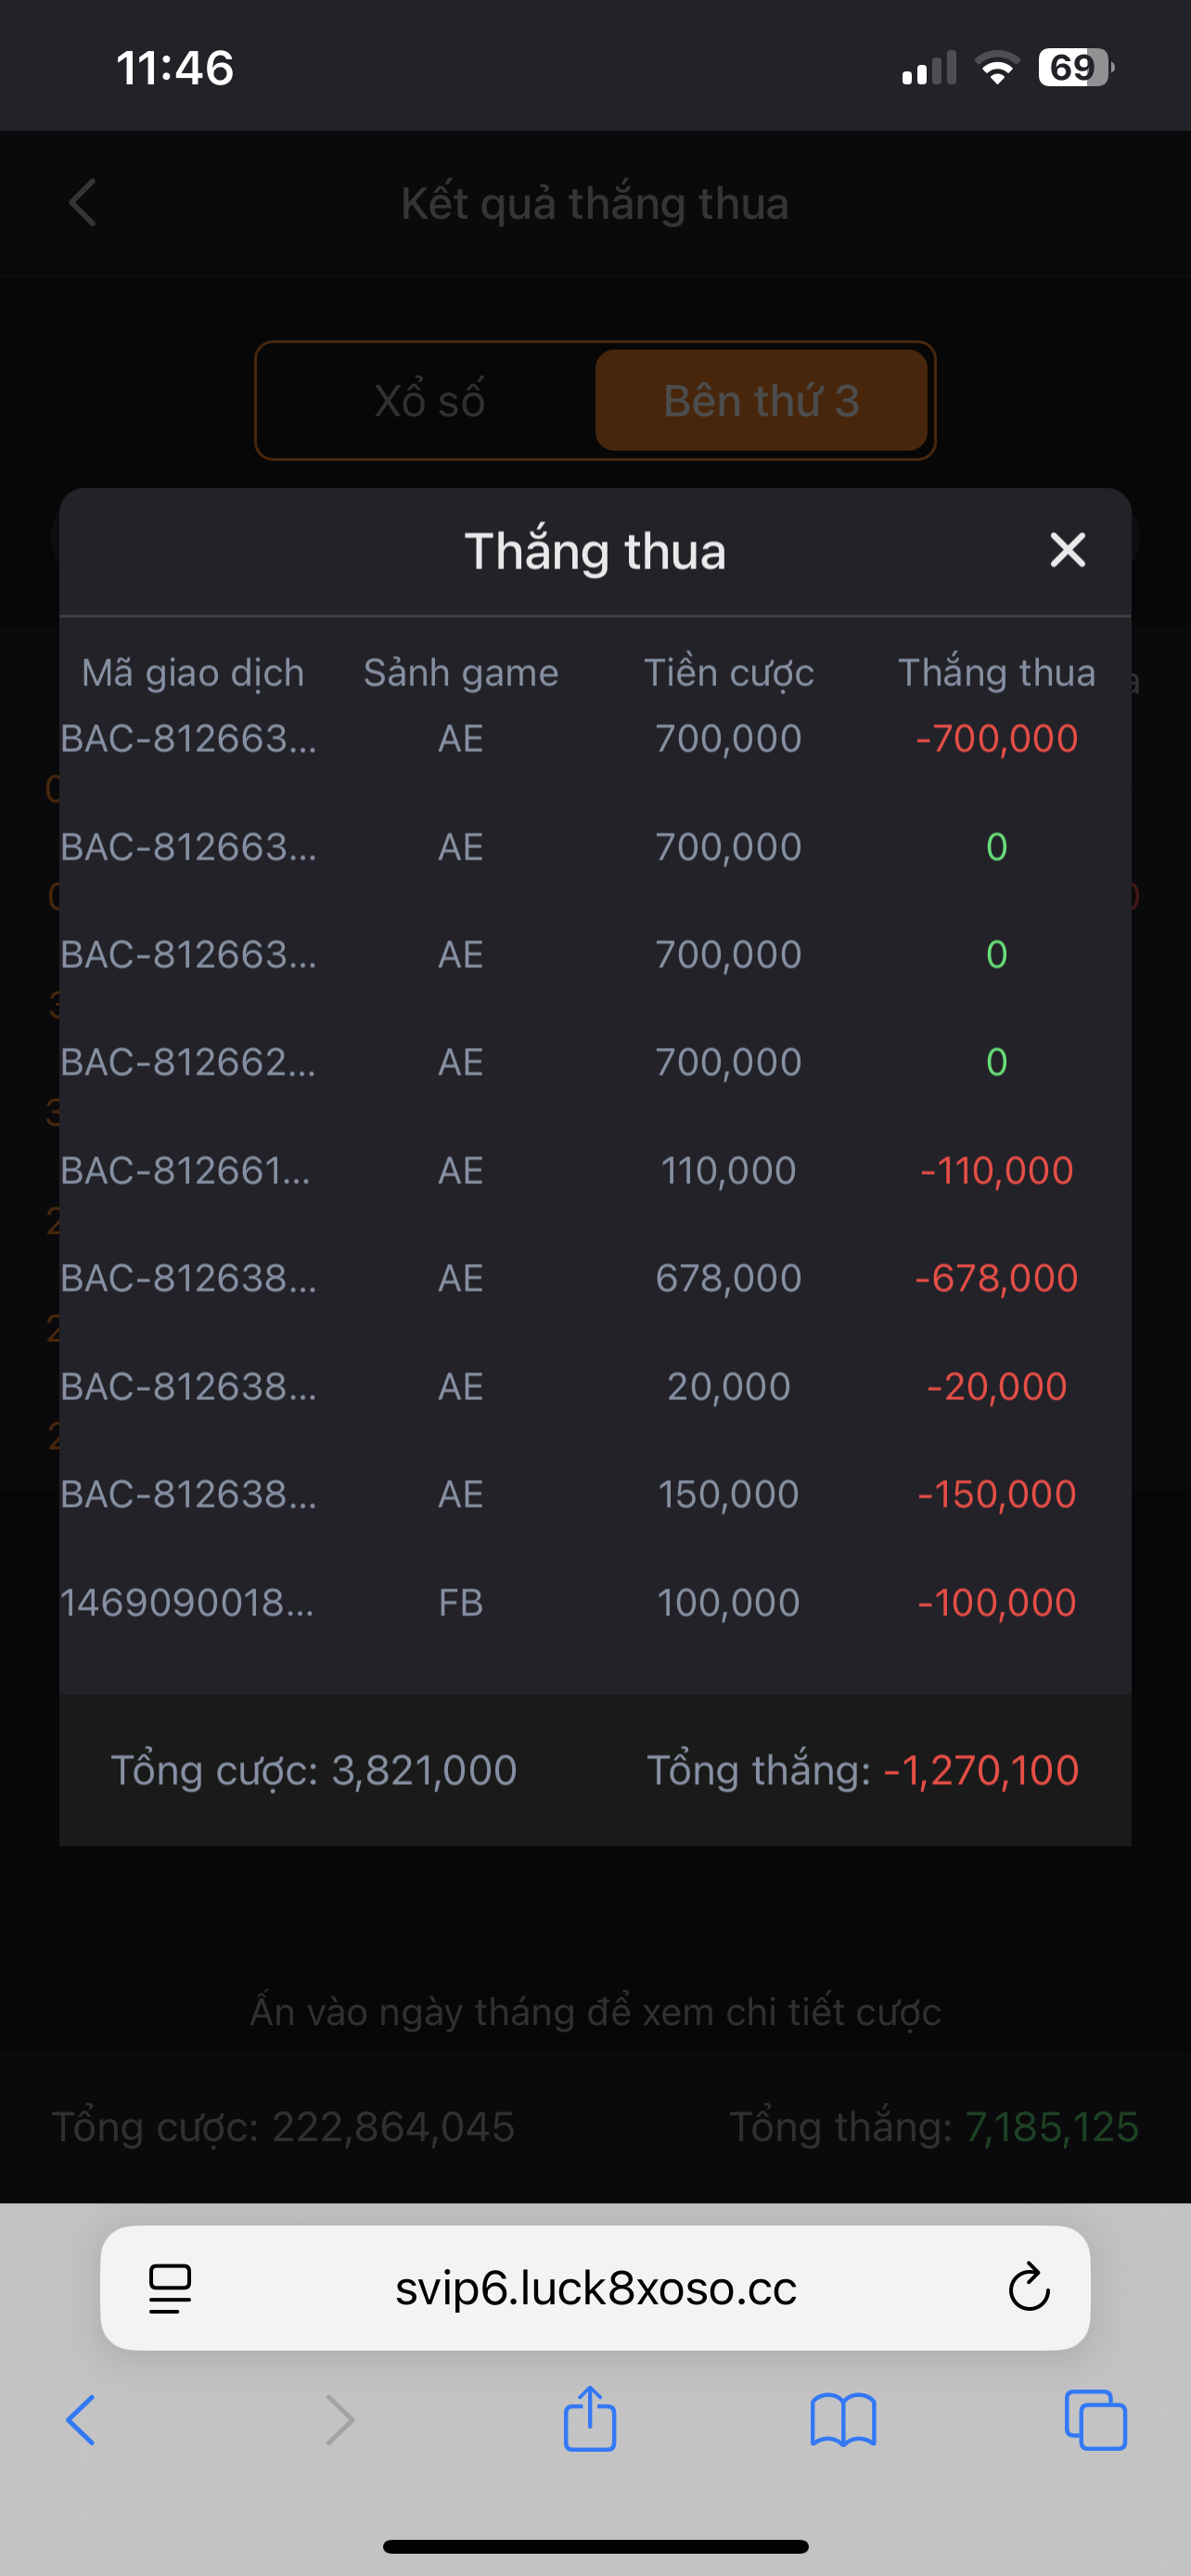Switch to the Xổ số tab
Screen dimensions: 1191x2576
click(x=430, y=401)
